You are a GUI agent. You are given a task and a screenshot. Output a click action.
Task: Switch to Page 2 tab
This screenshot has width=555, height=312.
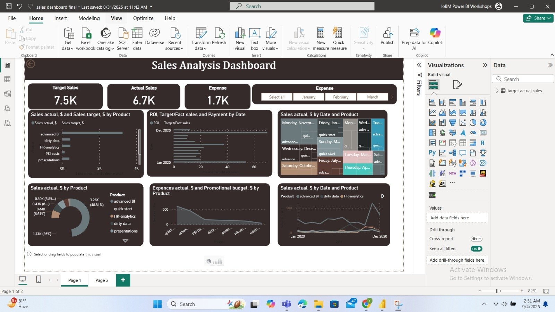coord(102,280)
